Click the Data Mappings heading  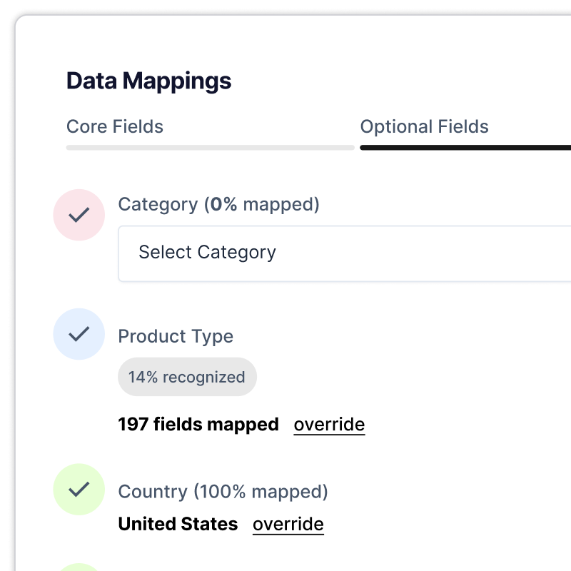148,81
